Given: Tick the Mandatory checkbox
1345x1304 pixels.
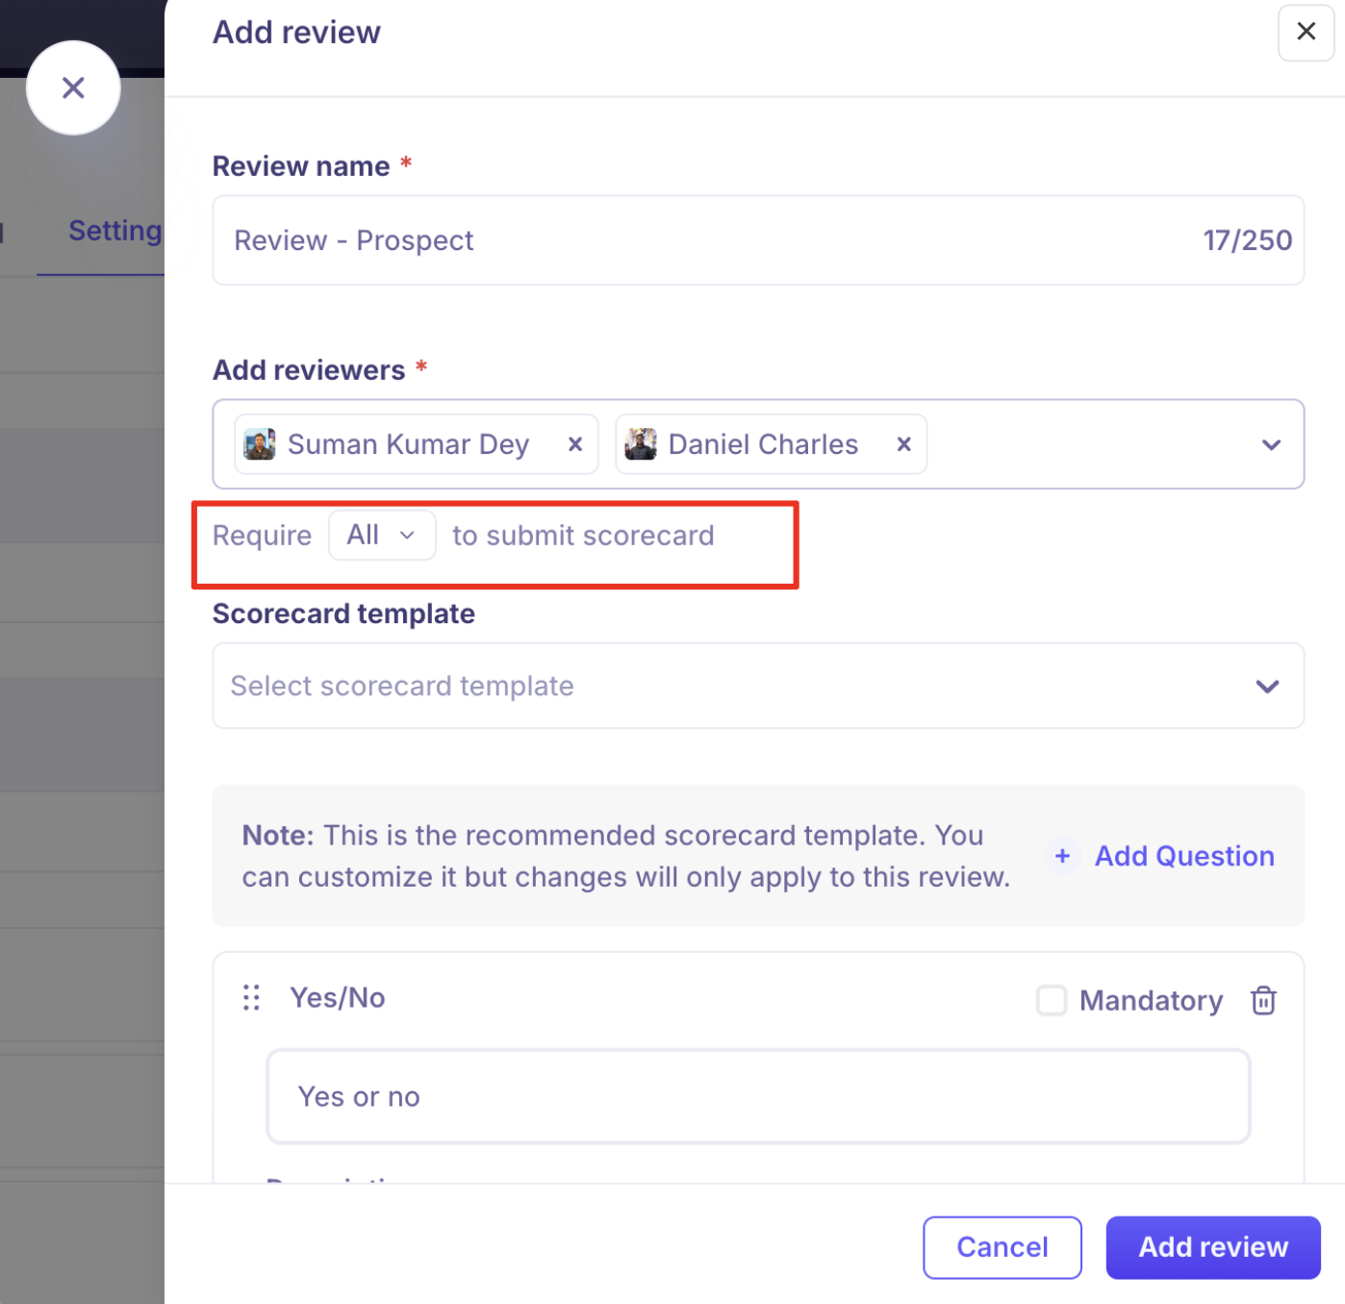Looking at the screenshot, I should [1052, 1000].
